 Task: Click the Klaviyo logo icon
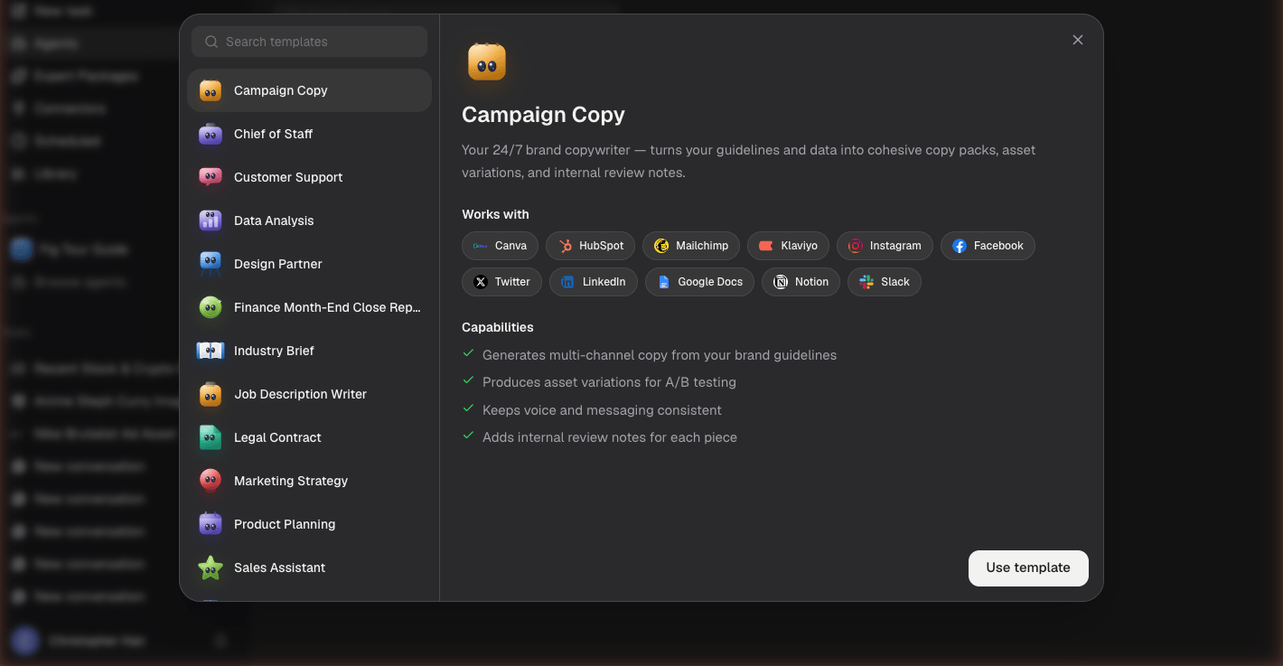[766, 246]
